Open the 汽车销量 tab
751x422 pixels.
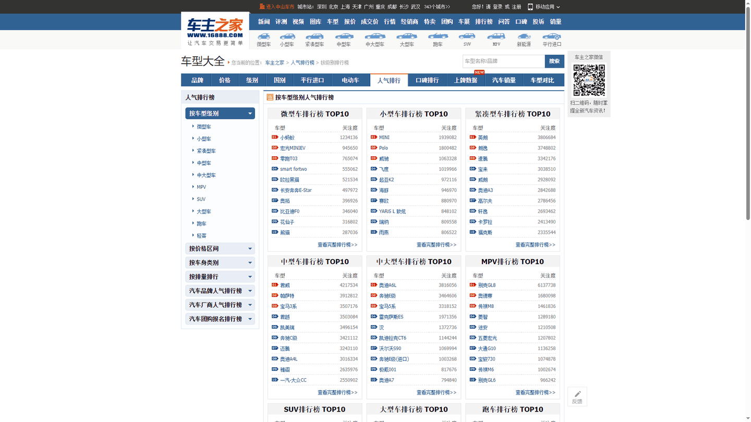(504, 80)
